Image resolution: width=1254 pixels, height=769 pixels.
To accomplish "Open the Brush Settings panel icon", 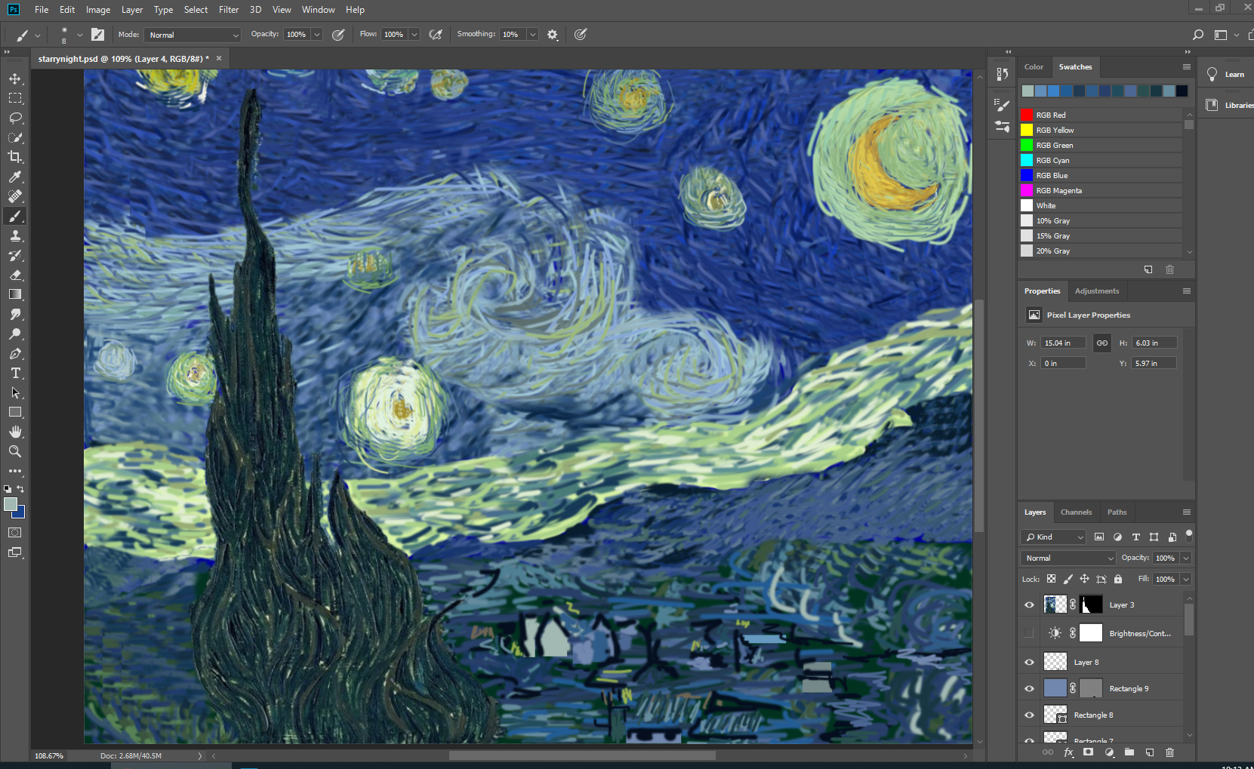I will [x=1002, y=106].
